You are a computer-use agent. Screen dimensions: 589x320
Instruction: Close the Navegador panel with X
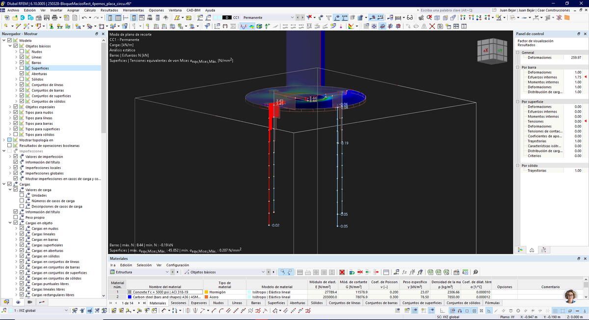(103, 34)
